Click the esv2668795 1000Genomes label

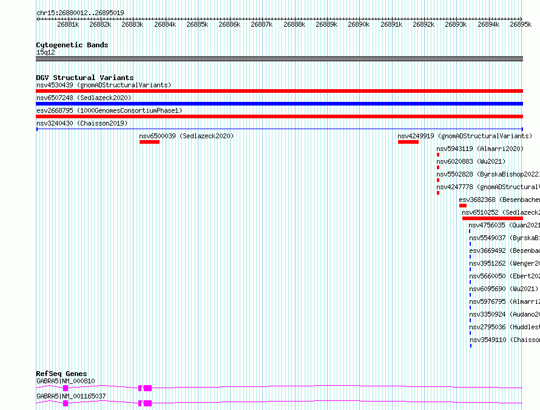(x=109, y=110)
